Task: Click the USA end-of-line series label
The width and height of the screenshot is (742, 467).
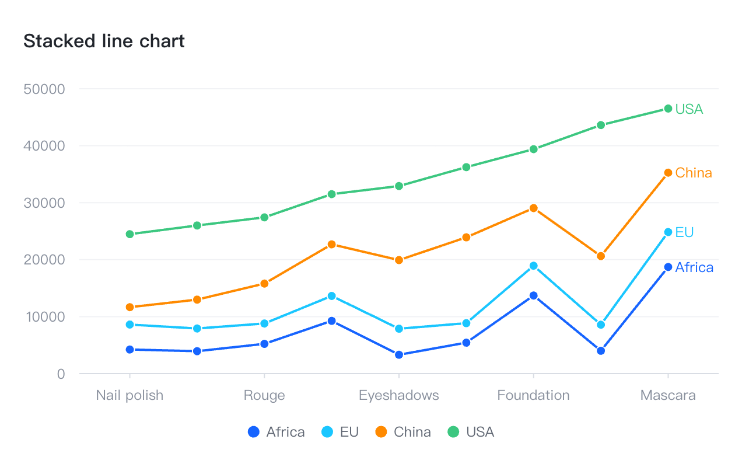Action: (x=689, y=109)
